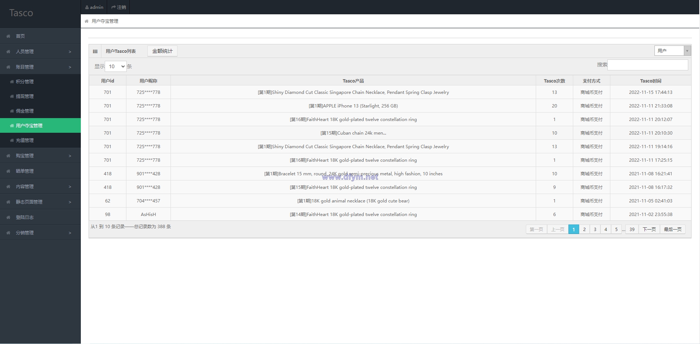Click the icon beside 充值管理 submenu

click(x=12, y=140)
